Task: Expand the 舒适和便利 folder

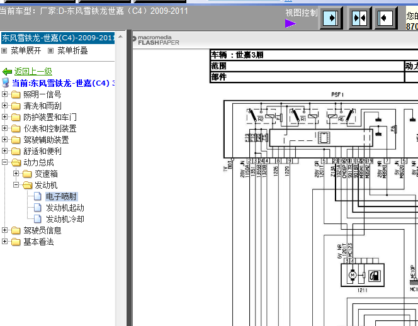Action: [4, 150]
